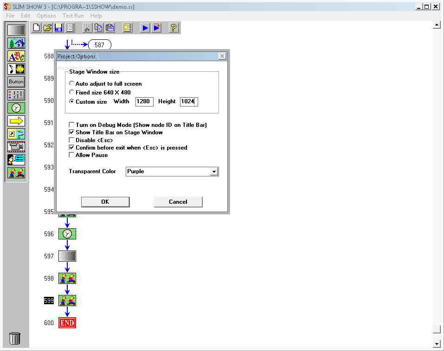Select the clock timer tool in the palette
Screen dimensions: 444x351
(16, 108)
